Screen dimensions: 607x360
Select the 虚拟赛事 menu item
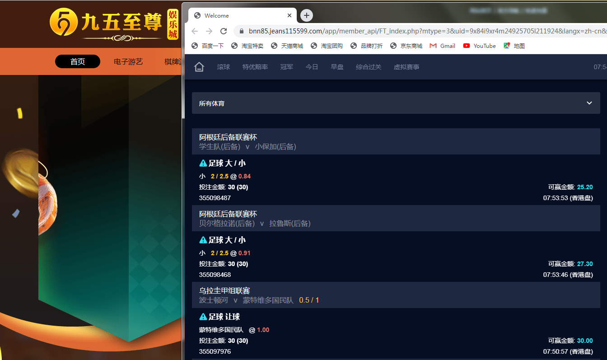click(406, 67)
